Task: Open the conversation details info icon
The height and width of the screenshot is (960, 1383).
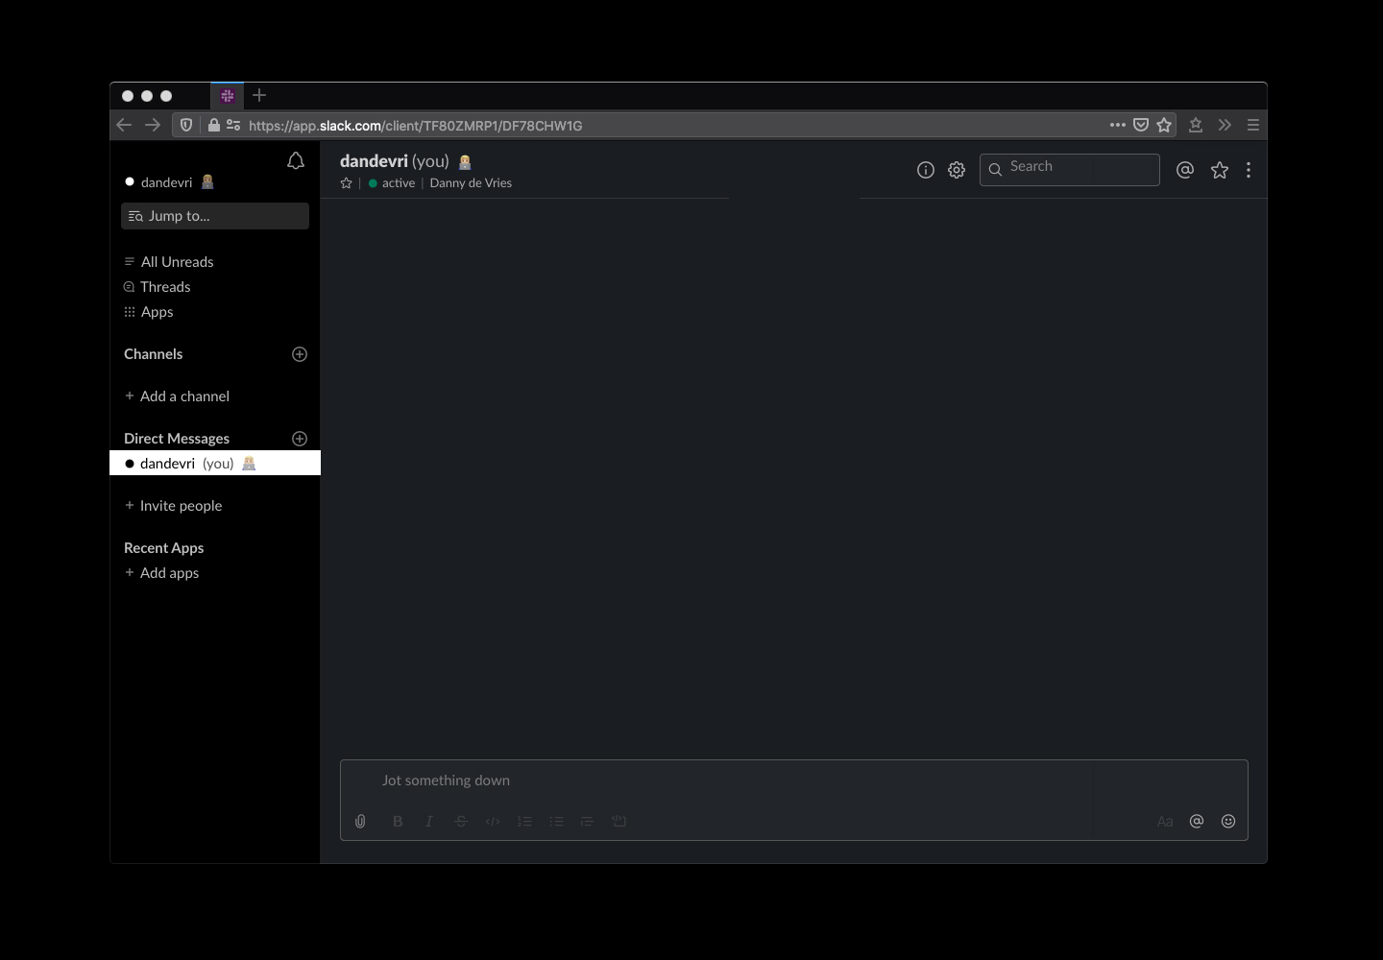Action: (x=926, y=170)
